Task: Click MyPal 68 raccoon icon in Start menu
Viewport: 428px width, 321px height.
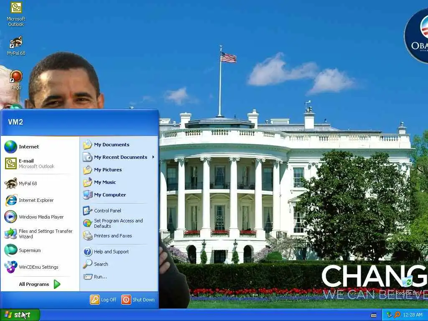Action: tap(10, 183)
